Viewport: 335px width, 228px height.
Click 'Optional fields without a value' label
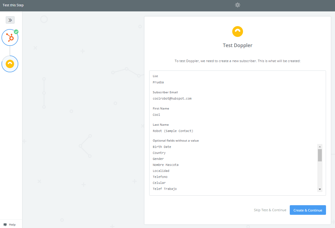tap(176, 140)
